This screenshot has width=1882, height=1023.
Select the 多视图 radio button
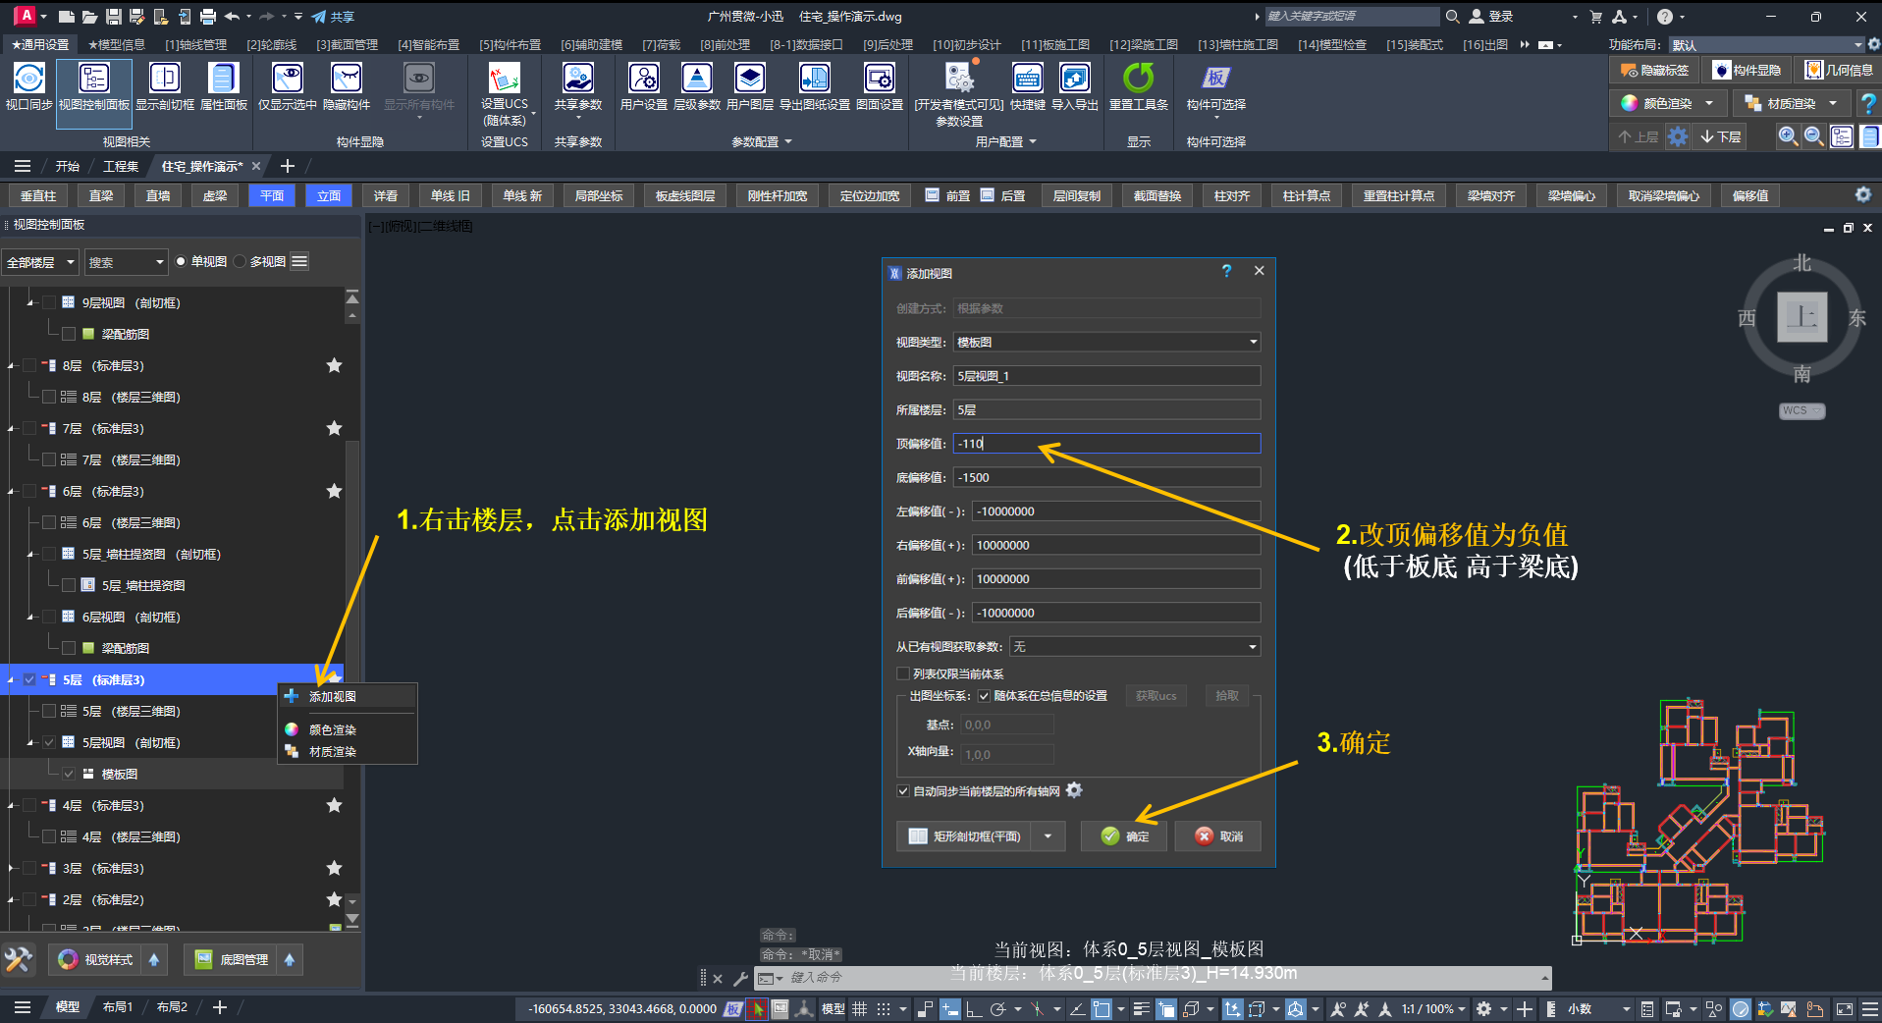pyautogui.click(x=240, y=261)
